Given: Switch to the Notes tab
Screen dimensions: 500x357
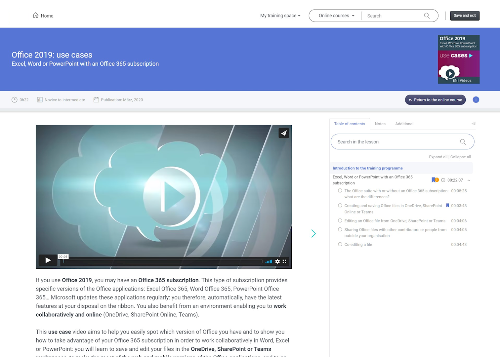Looking at the screenshot, I should pyautogui.click(x=380, y=124).
